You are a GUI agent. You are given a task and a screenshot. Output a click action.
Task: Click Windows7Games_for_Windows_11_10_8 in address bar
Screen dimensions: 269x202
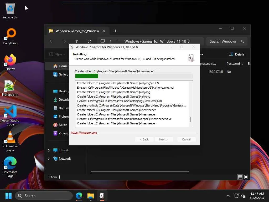click(x=157, y=41)
